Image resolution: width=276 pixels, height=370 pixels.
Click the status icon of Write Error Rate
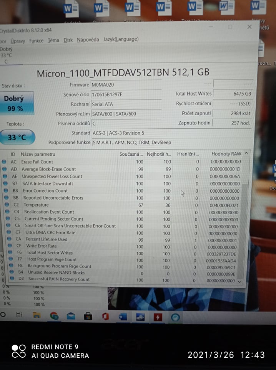tap(10, 246)
